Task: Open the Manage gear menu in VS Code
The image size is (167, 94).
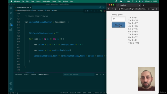Action: pos(11,89)
